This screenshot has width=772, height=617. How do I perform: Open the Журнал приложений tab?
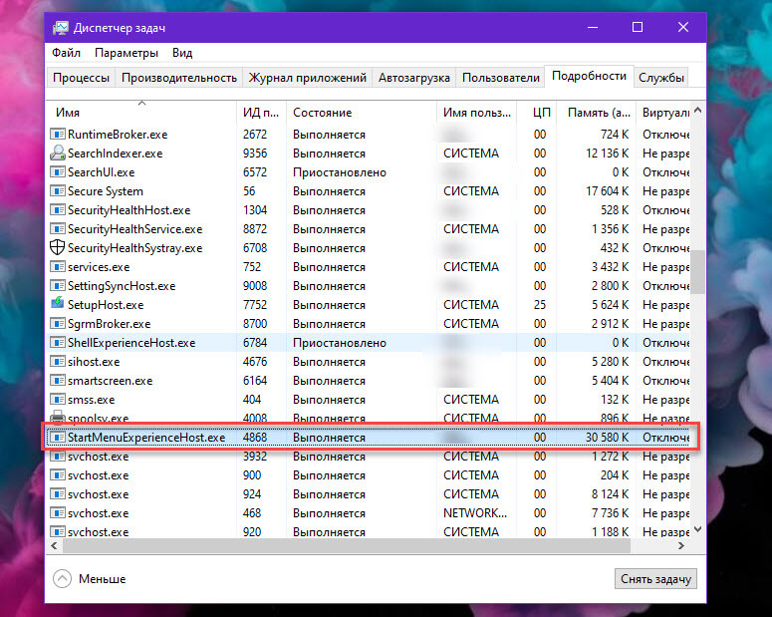coord(307,78)
